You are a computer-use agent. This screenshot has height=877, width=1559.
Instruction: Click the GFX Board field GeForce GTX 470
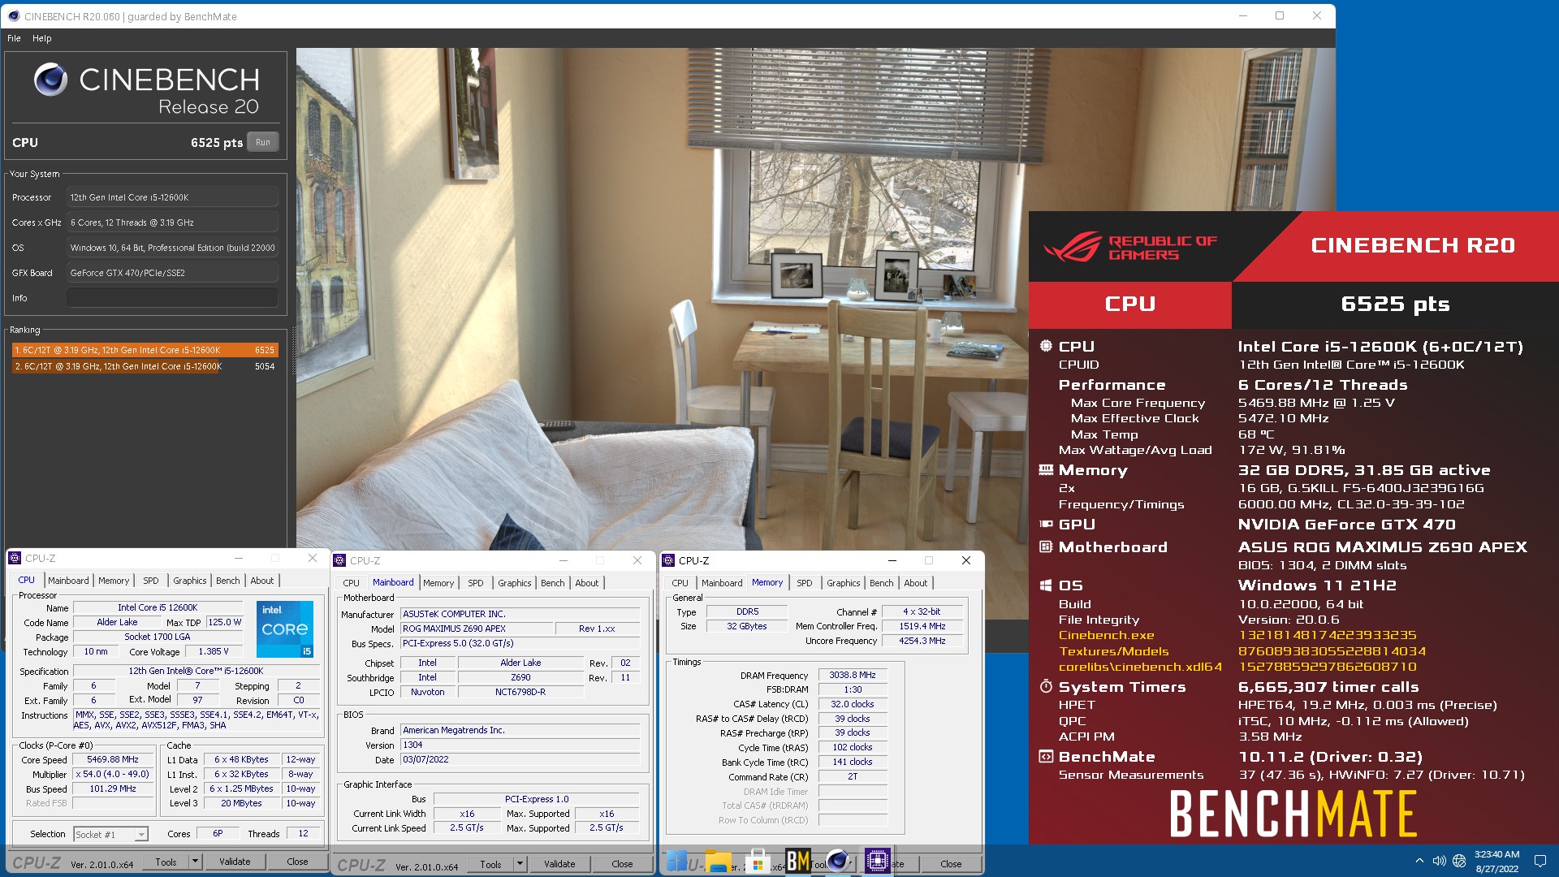172,273
